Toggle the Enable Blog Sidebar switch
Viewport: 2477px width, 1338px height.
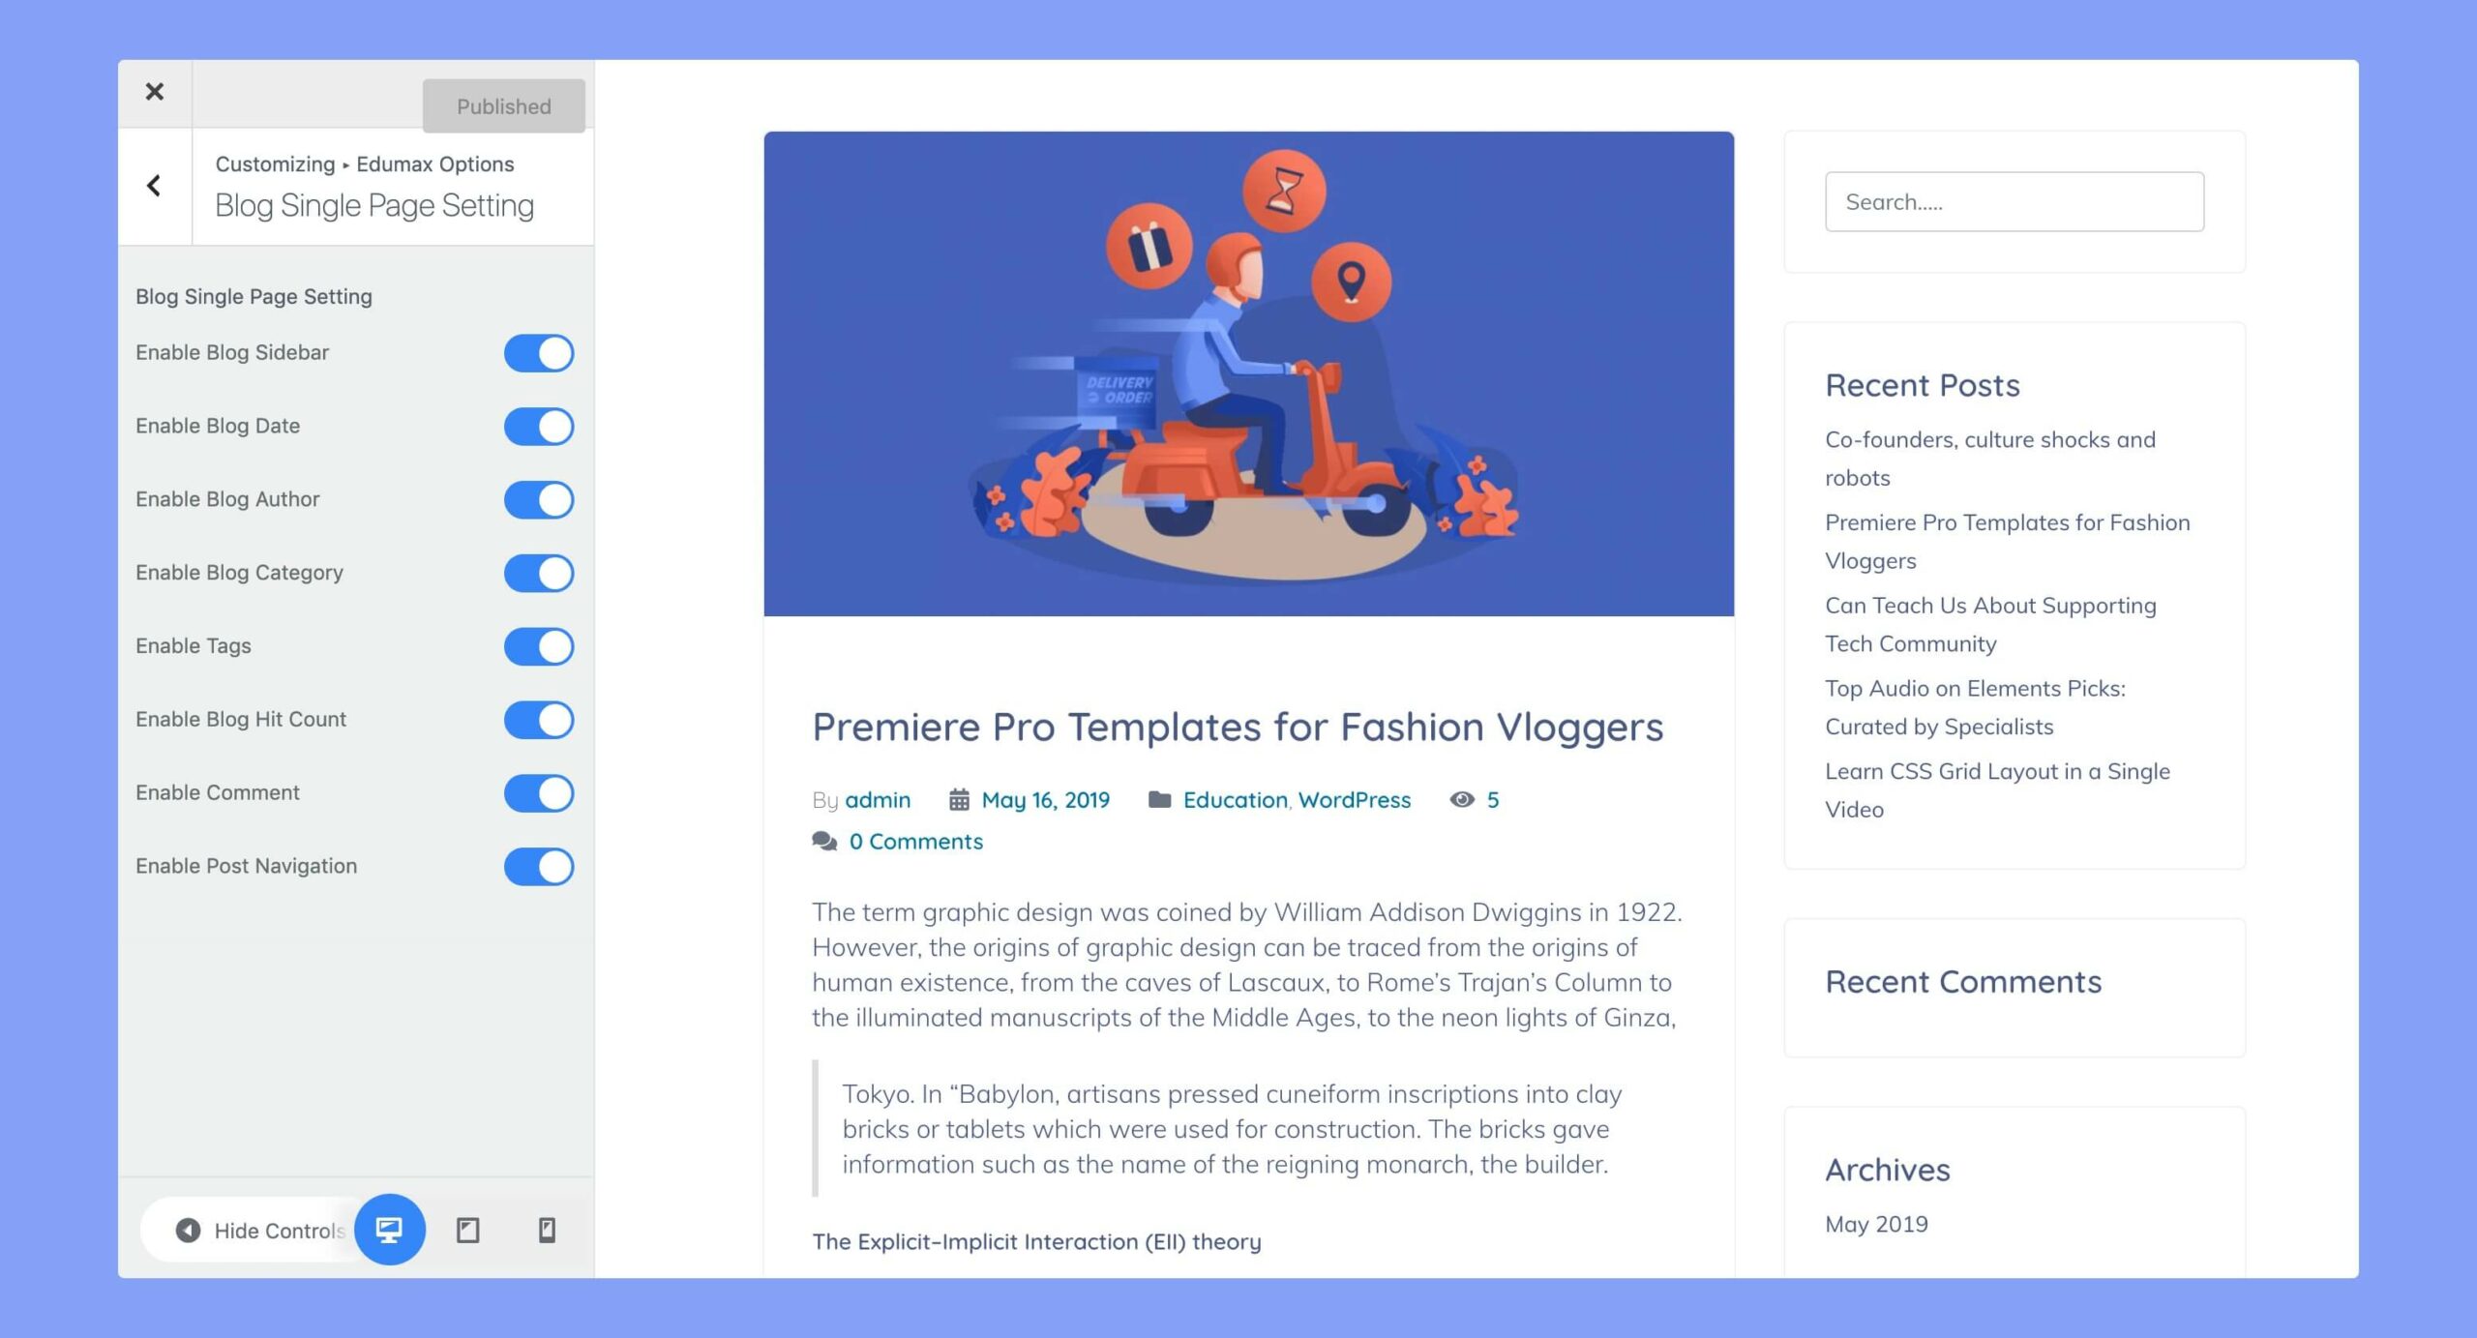click(x=539, y=352)
